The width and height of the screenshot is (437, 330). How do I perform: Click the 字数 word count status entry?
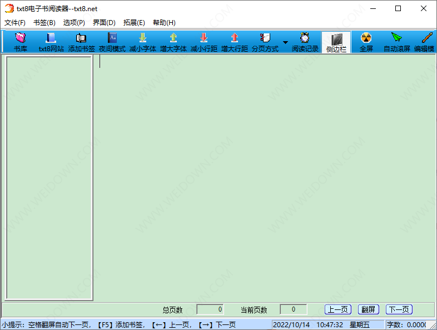406,324
